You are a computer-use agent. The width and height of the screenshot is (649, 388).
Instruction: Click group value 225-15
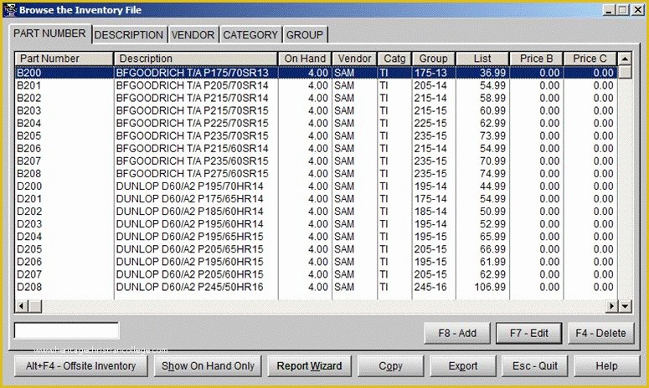pyautogui.click(x=430, y=123)
